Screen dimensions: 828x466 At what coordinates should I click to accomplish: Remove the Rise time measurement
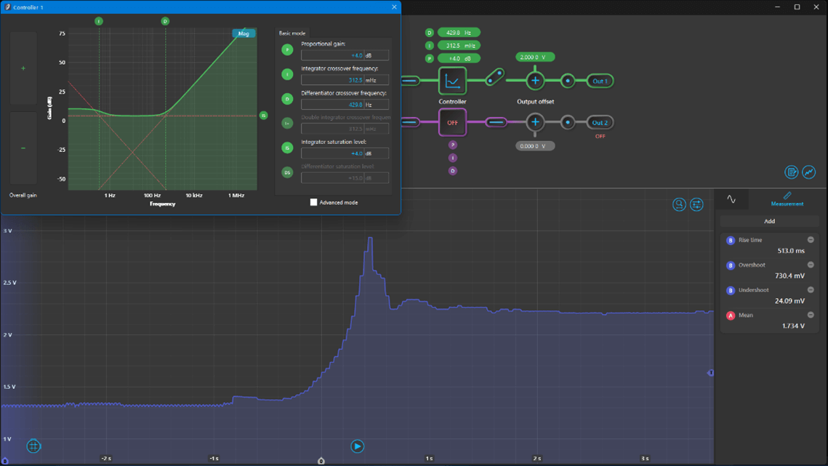click(x=811, y=240)
